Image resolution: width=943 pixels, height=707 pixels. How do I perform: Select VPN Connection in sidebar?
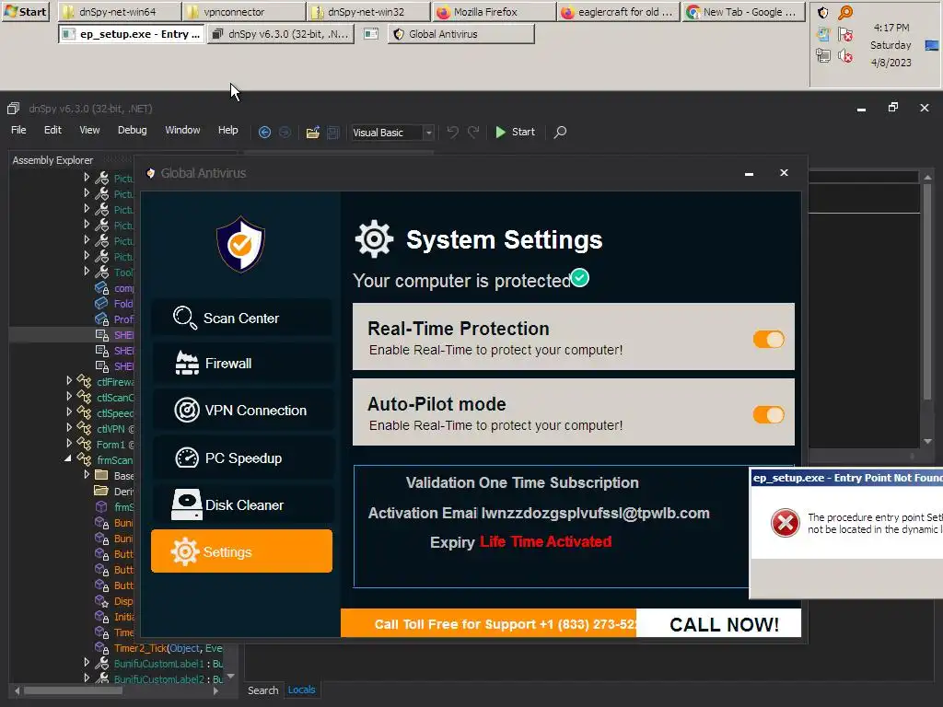[241, 410]
